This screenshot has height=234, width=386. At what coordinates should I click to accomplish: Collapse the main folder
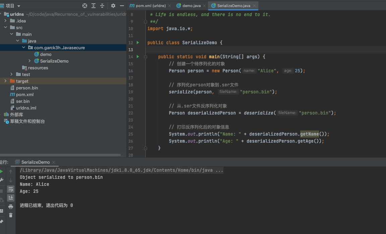(12, 34)
